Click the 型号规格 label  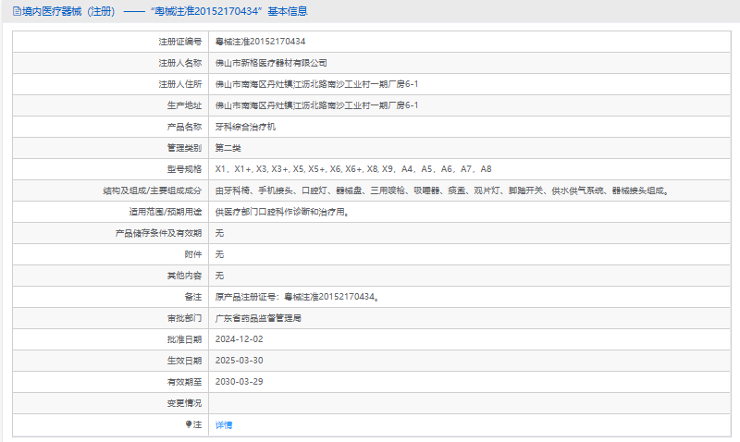tap(184, 169)
